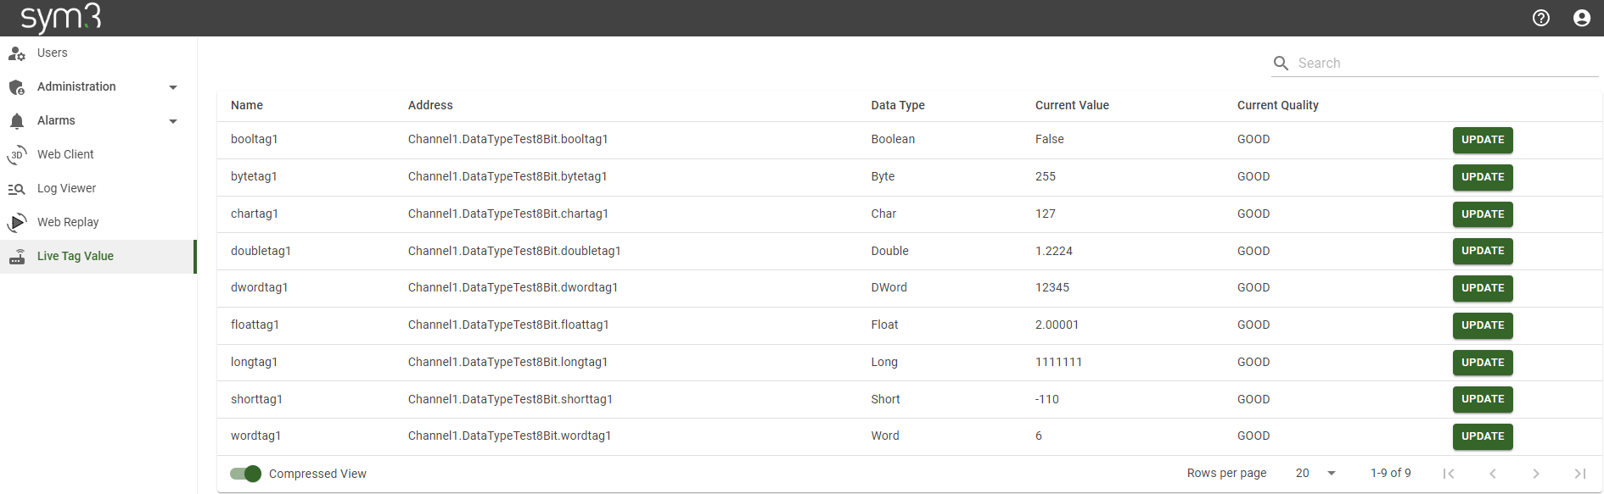
Task: Click the Administration shield icon
Action: click(17, 87)
